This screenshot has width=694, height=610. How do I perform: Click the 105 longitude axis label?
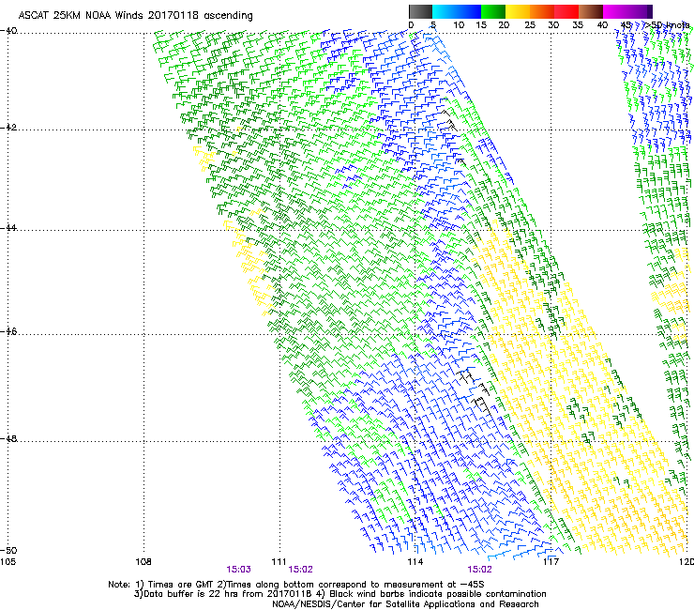[8, 562]
